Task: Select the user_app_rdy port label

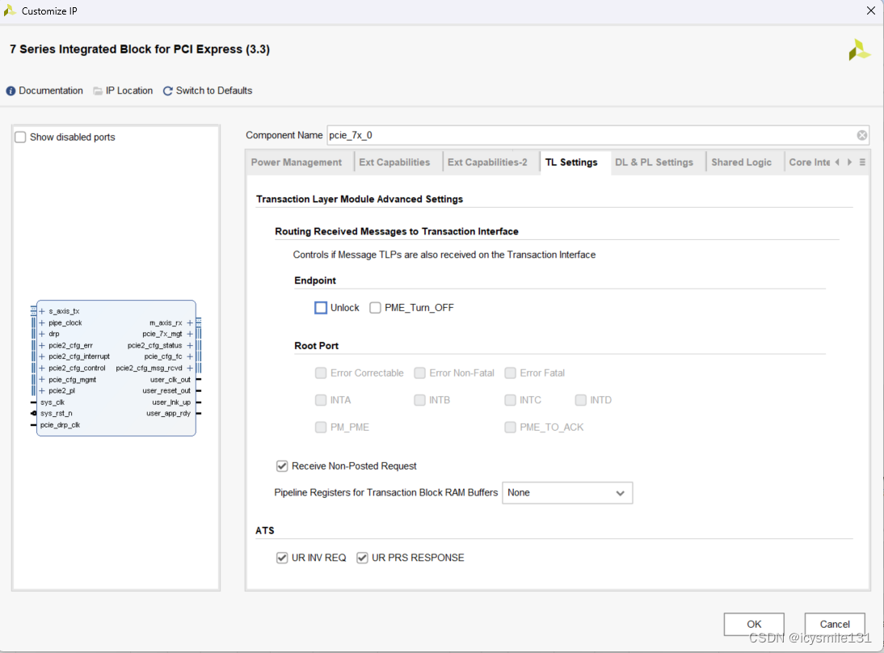Action: [169, 413]
